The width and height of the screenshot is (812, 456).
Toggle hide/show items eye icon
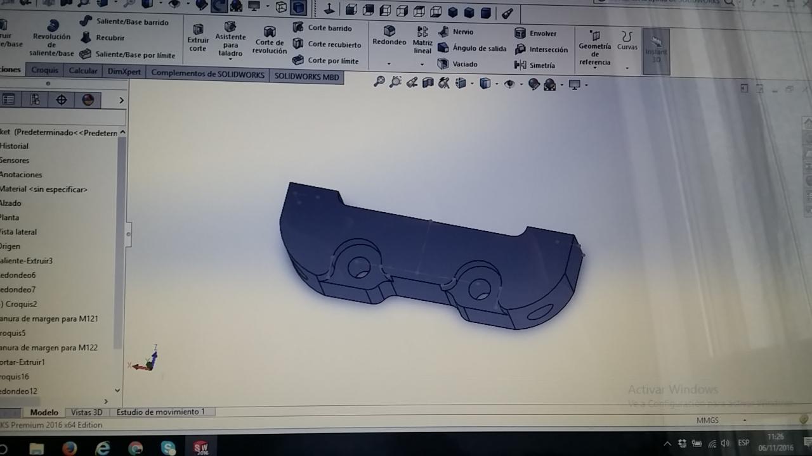pos(509,84)
